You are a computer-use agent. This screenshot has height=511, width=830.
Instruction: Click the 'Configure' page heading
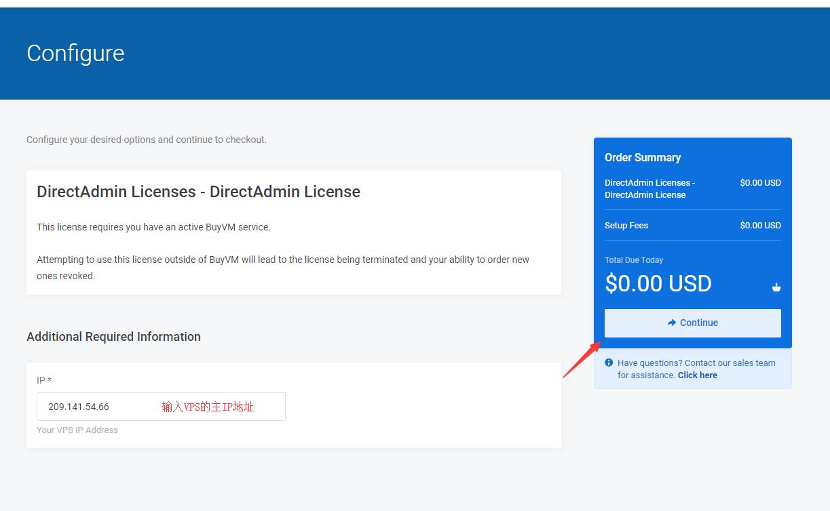pos(75,54)
